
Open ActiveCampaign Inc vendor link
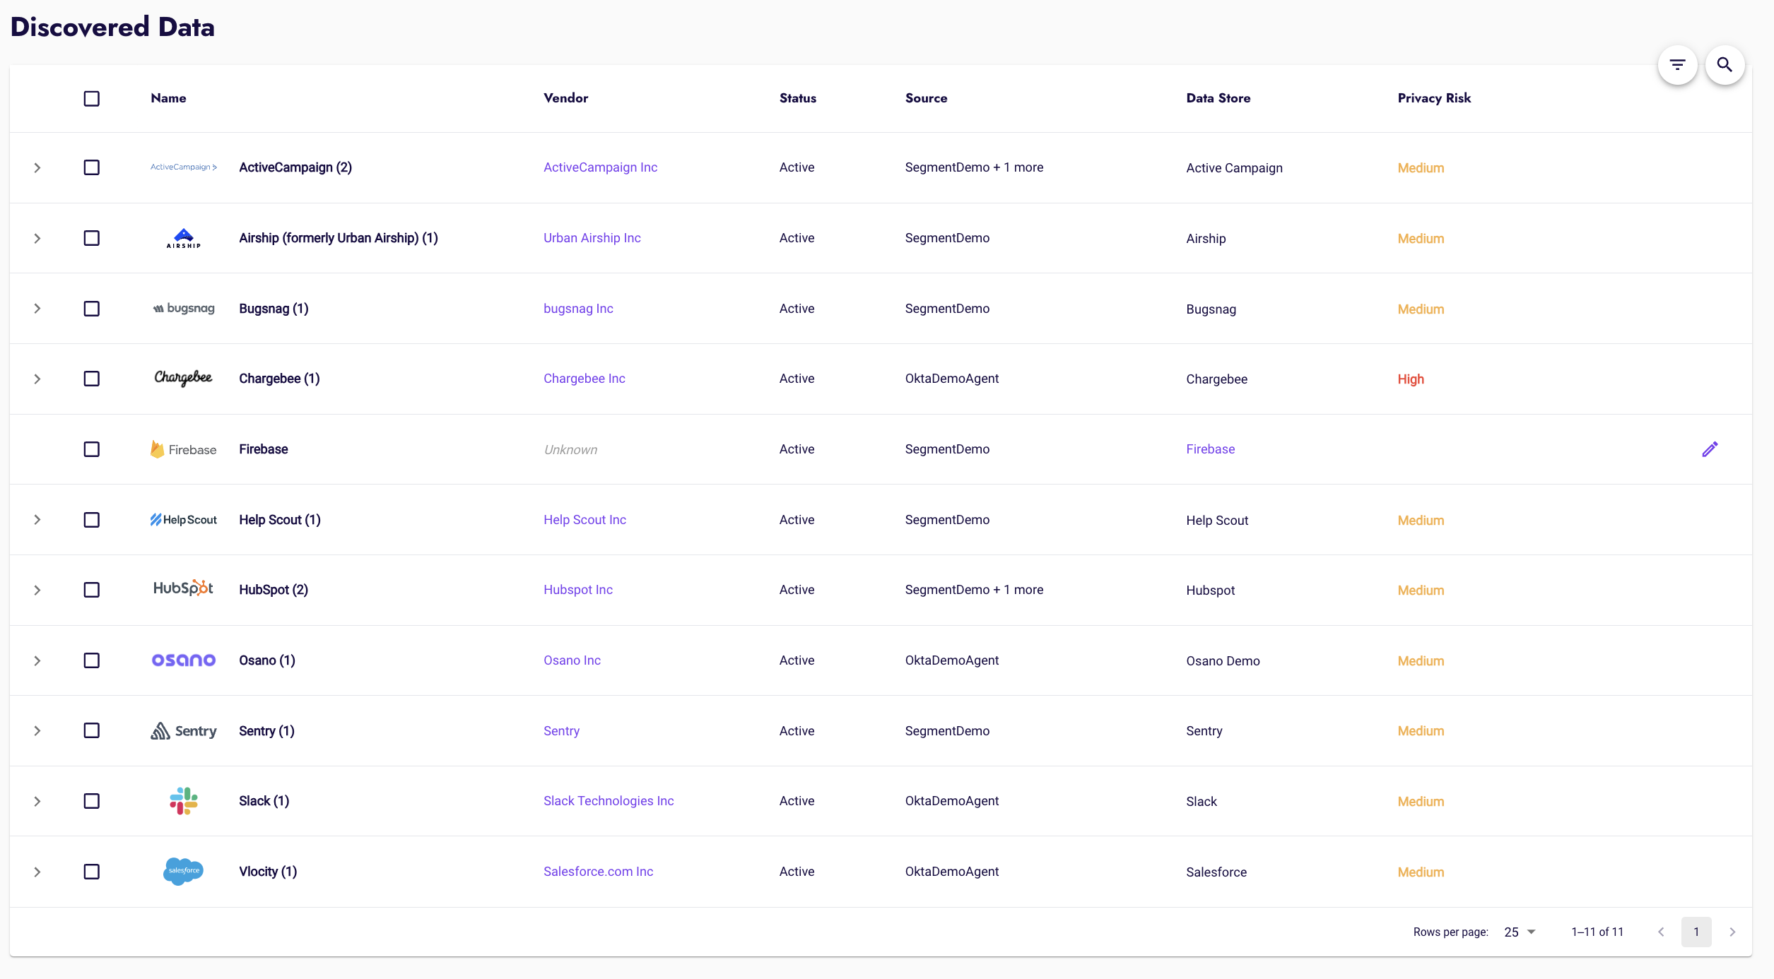tap(600, 167)
